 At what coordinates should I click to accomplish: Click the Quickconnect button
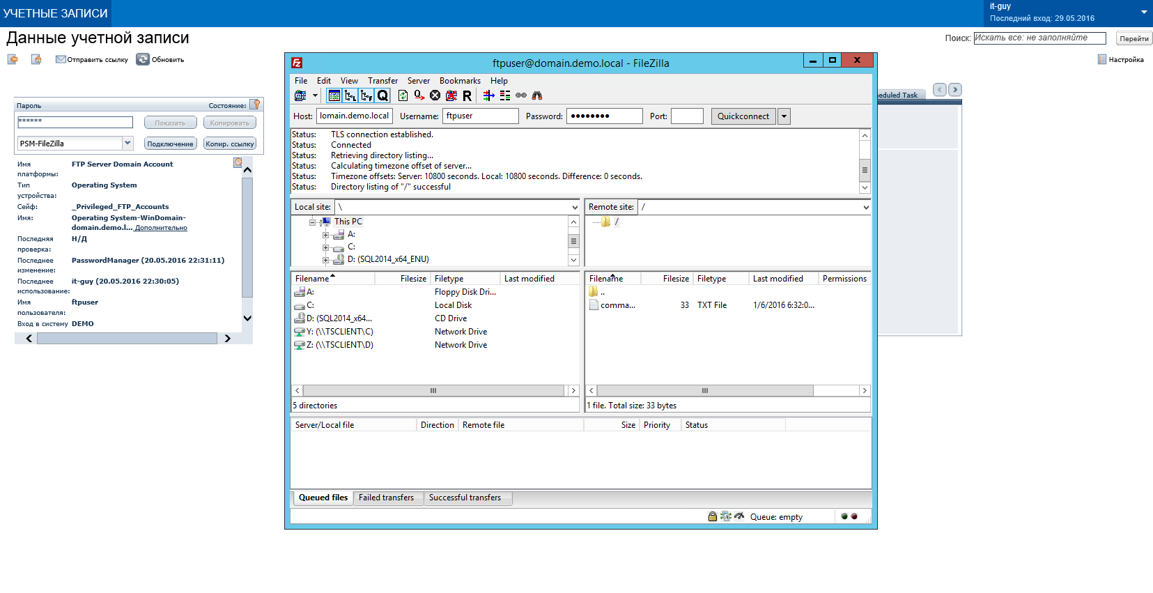pos(743,116)
